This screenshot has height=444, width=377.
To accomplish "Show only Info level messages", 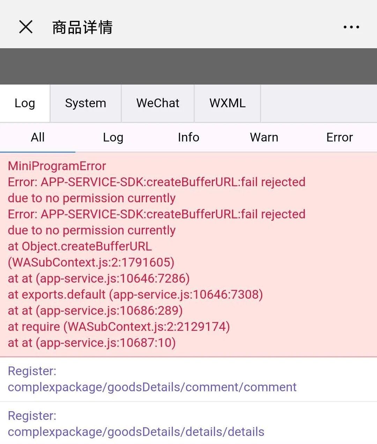I will (188, 137).
